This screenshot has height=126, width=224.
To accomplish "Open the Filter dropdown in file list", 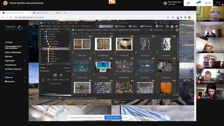I will coord(87,34).
